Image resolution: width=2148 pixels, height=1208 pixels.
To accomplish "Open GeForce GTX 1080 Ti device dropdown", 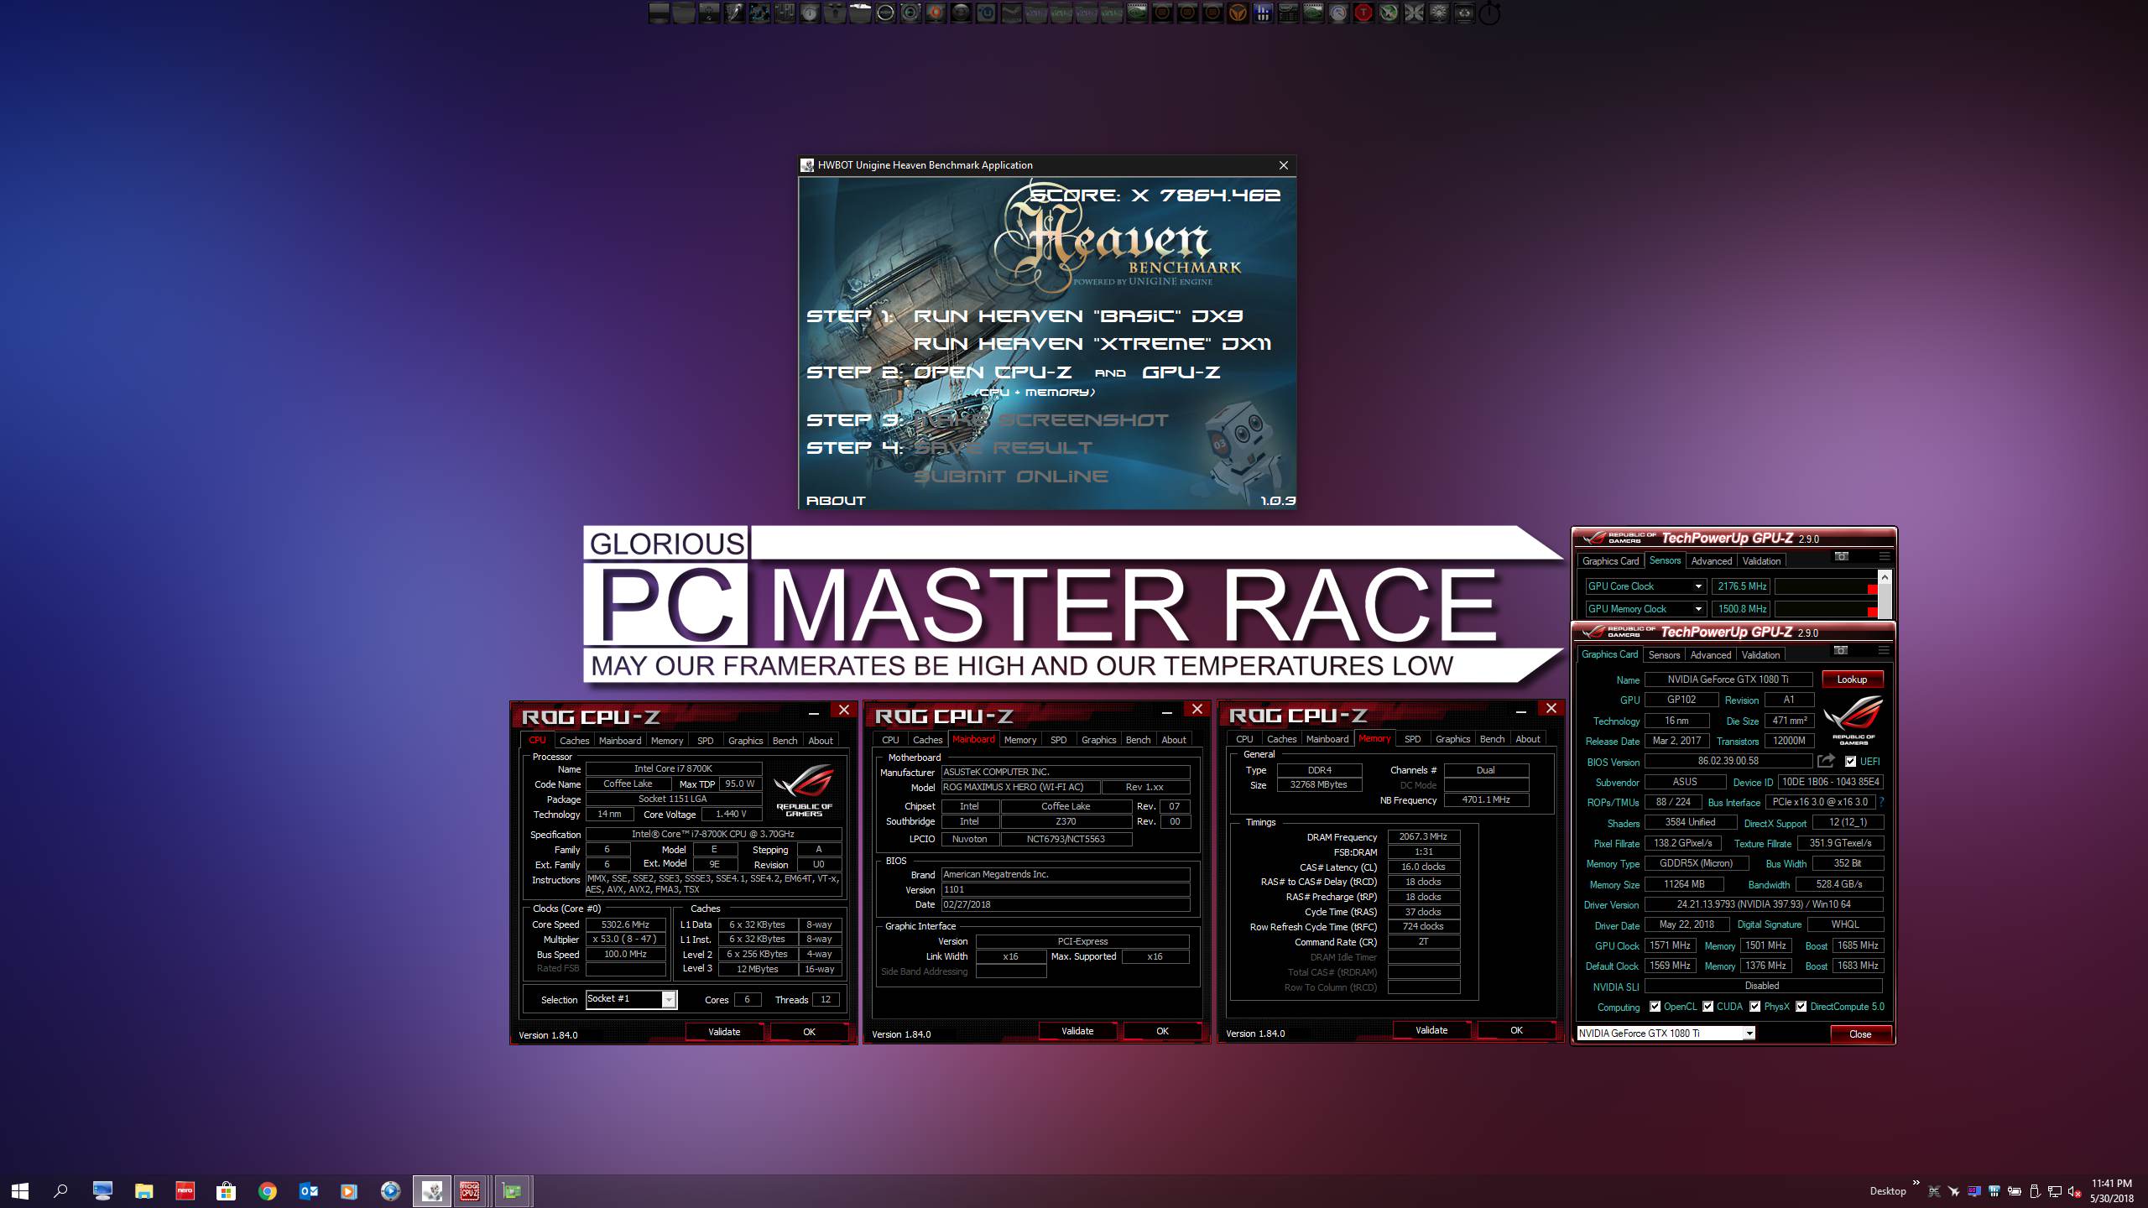I will [1749, 1034].
